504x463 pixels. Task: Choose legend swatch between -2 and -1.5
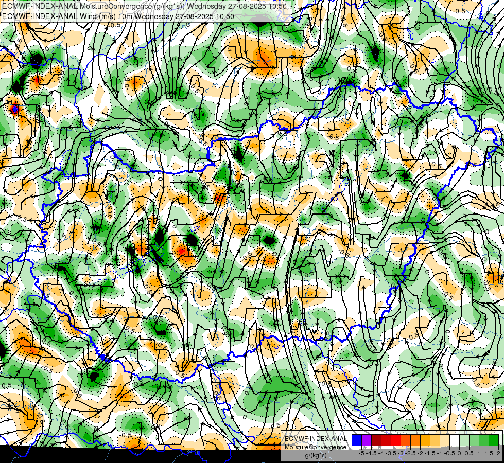(x=425, y=440)
